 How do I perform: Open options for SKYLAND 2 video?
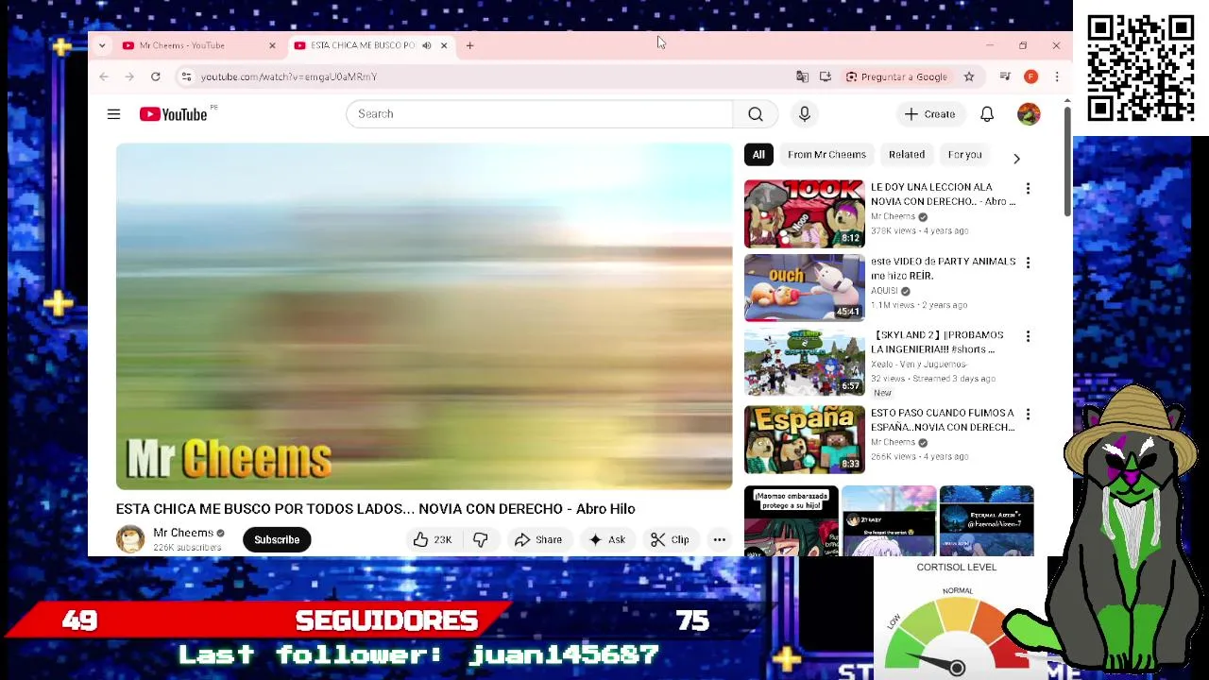[x=1028, y=336]
